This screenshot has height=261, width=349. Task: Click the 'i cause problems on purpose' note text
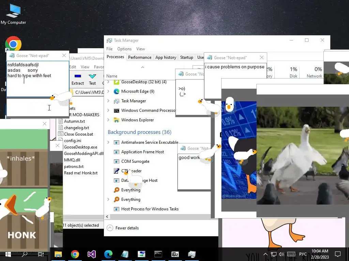[234, 67]
